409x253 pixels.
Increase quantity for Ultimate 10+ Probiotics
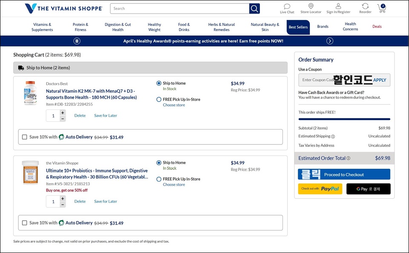click(x=63, y=198)
